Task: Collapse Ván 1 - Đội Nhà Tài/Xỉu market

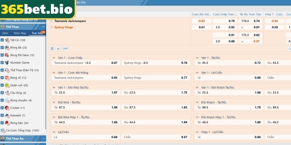Action: click(x=54, y=87)
